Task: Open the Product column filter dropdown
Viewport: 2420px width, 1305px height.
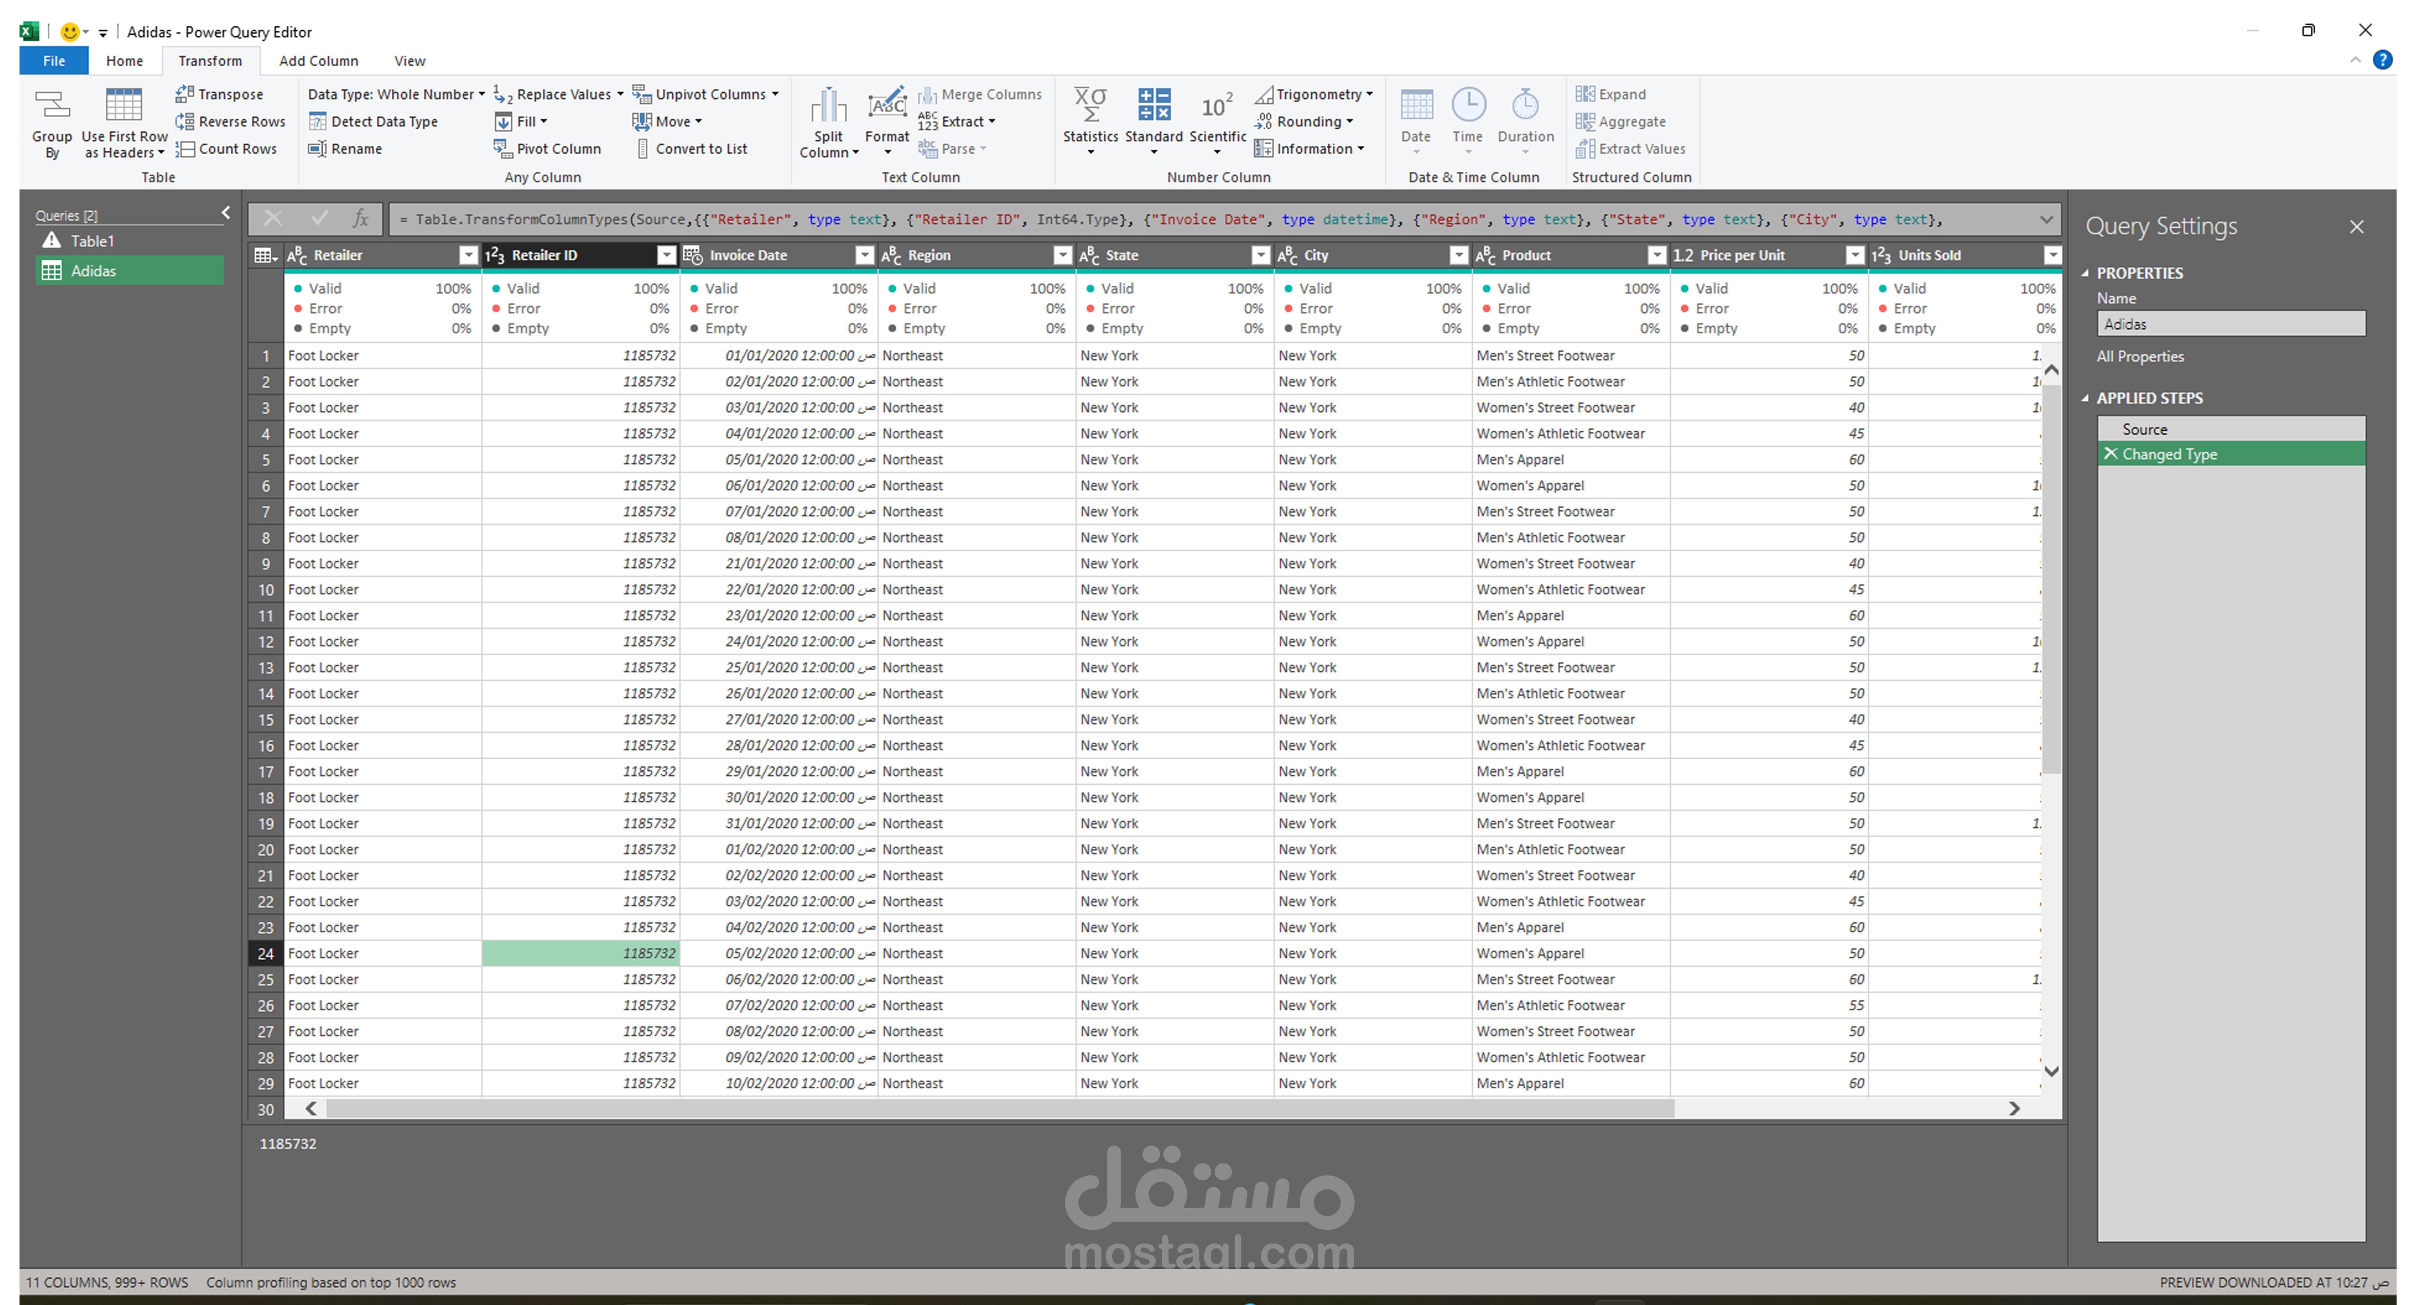Action: coord(1656,256)
